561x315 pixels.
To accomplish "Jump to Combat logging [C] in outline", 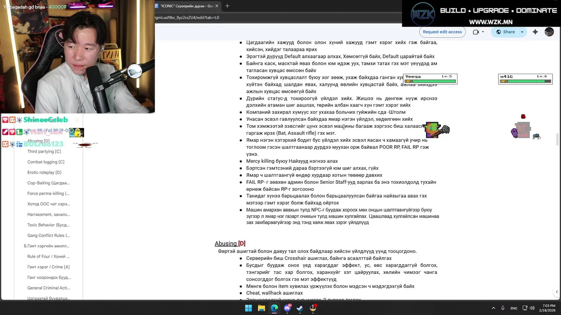I will point(46,162).
